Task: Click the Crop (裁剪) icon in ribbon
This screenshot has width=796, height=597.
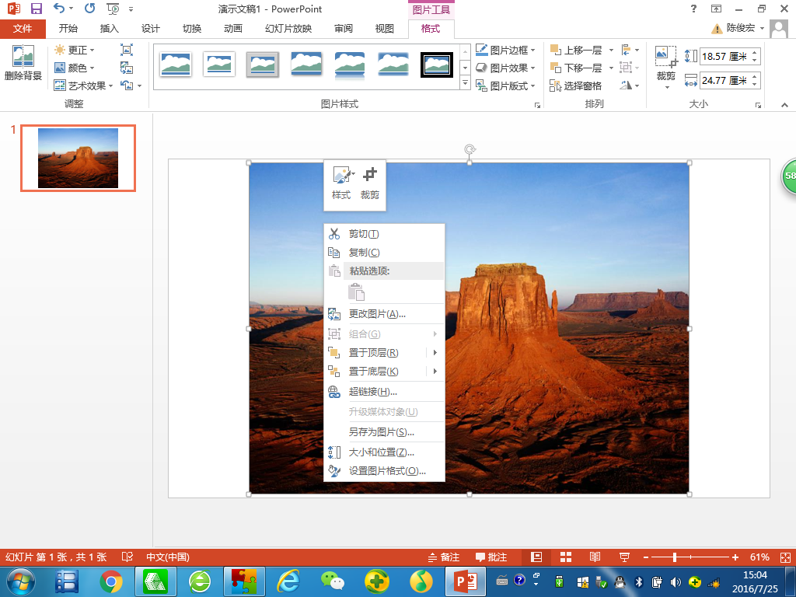Action: pyautogui.click(x=666, y=58)
